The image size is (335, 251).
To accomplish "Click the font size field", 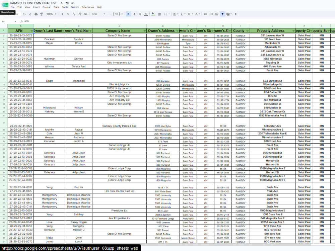I will pos(117,14).
